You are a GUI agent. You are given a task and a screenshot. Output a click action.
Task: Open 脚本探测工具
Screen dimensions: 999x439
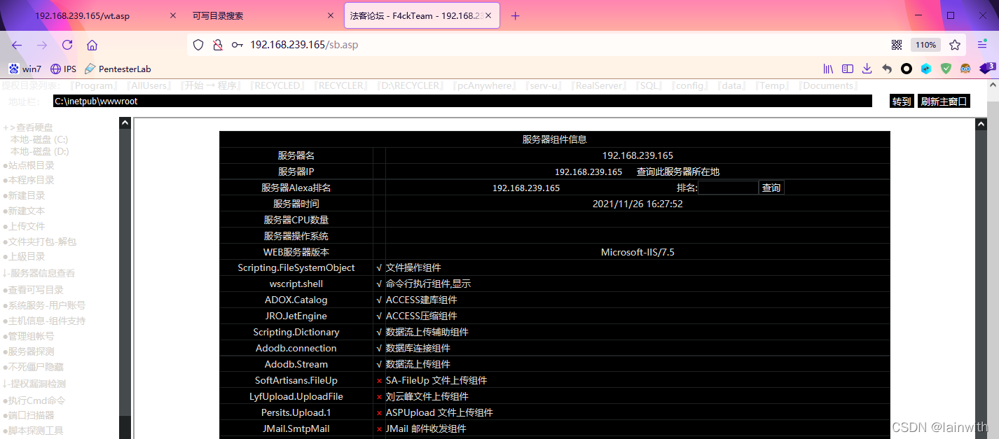coord(33,431)
